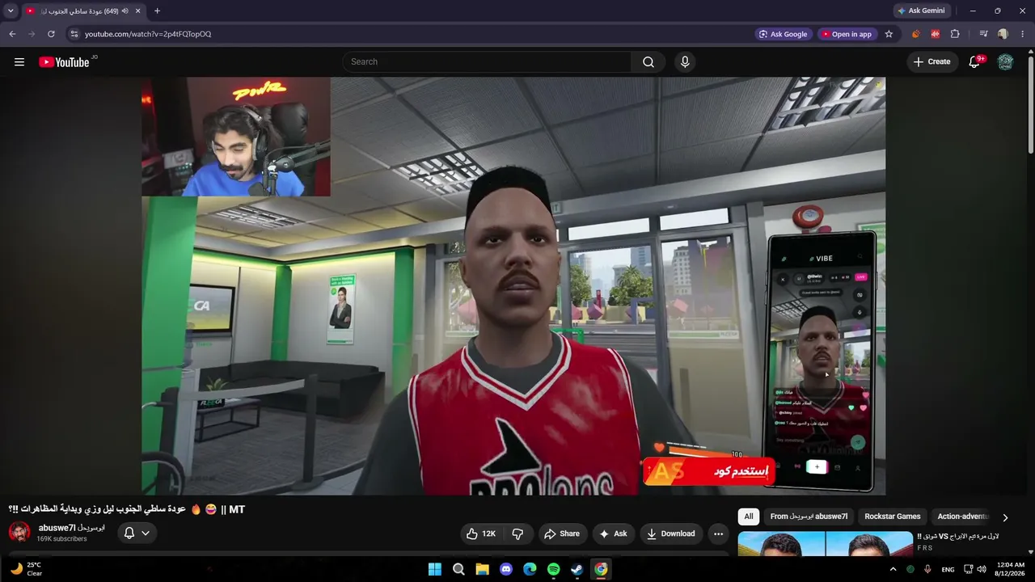
Task: Open Windows Start menu
Action: coord(434,569)
